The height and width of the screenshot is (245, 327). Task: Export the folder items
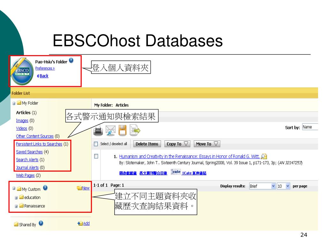tap(135, 130)
